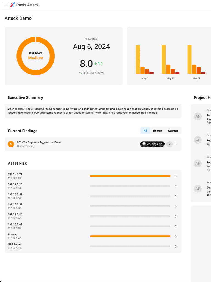The height and width of the screenshot is (282, 211).
Task: Open IKE VPN Supports Aggressive Mode finding
Action: click(93, 144)
